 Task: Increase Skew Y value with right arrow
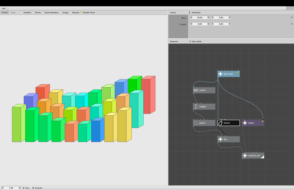(x=229, y=17)
